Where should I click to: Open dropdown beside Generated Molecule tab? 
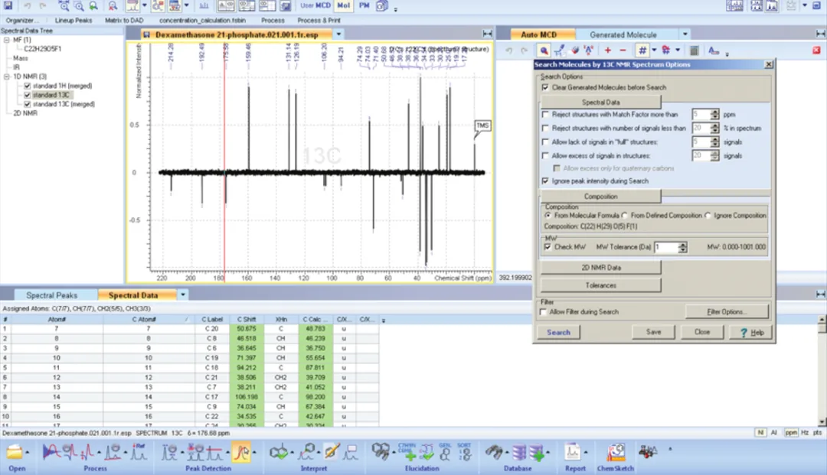(685, 34)
